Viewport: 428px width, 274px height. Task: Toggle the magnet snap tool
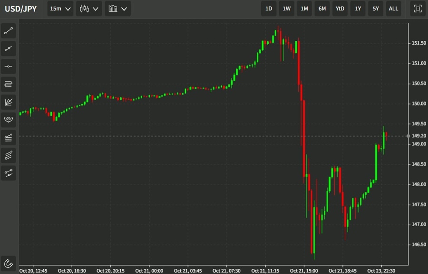[x=9, y=264]
